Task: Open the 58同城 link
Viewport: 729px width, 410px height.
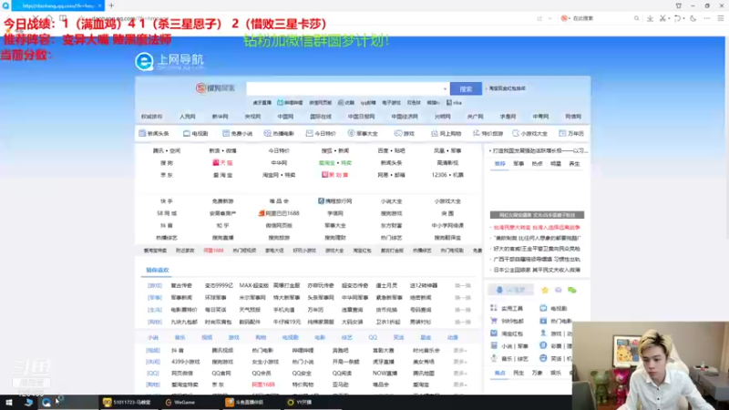Action: (x=167, y=213)
